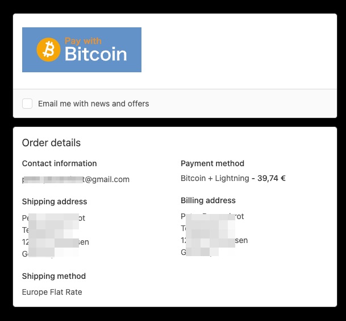Click the 'Bitcoin + Lightning' payment text

215,178
